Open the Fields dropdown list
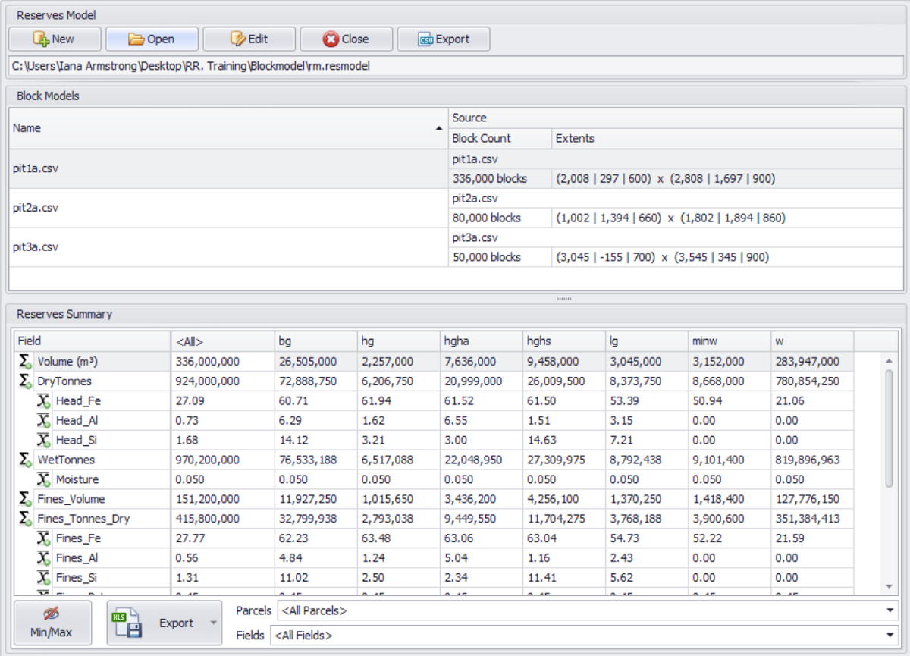 coord(891,636)
